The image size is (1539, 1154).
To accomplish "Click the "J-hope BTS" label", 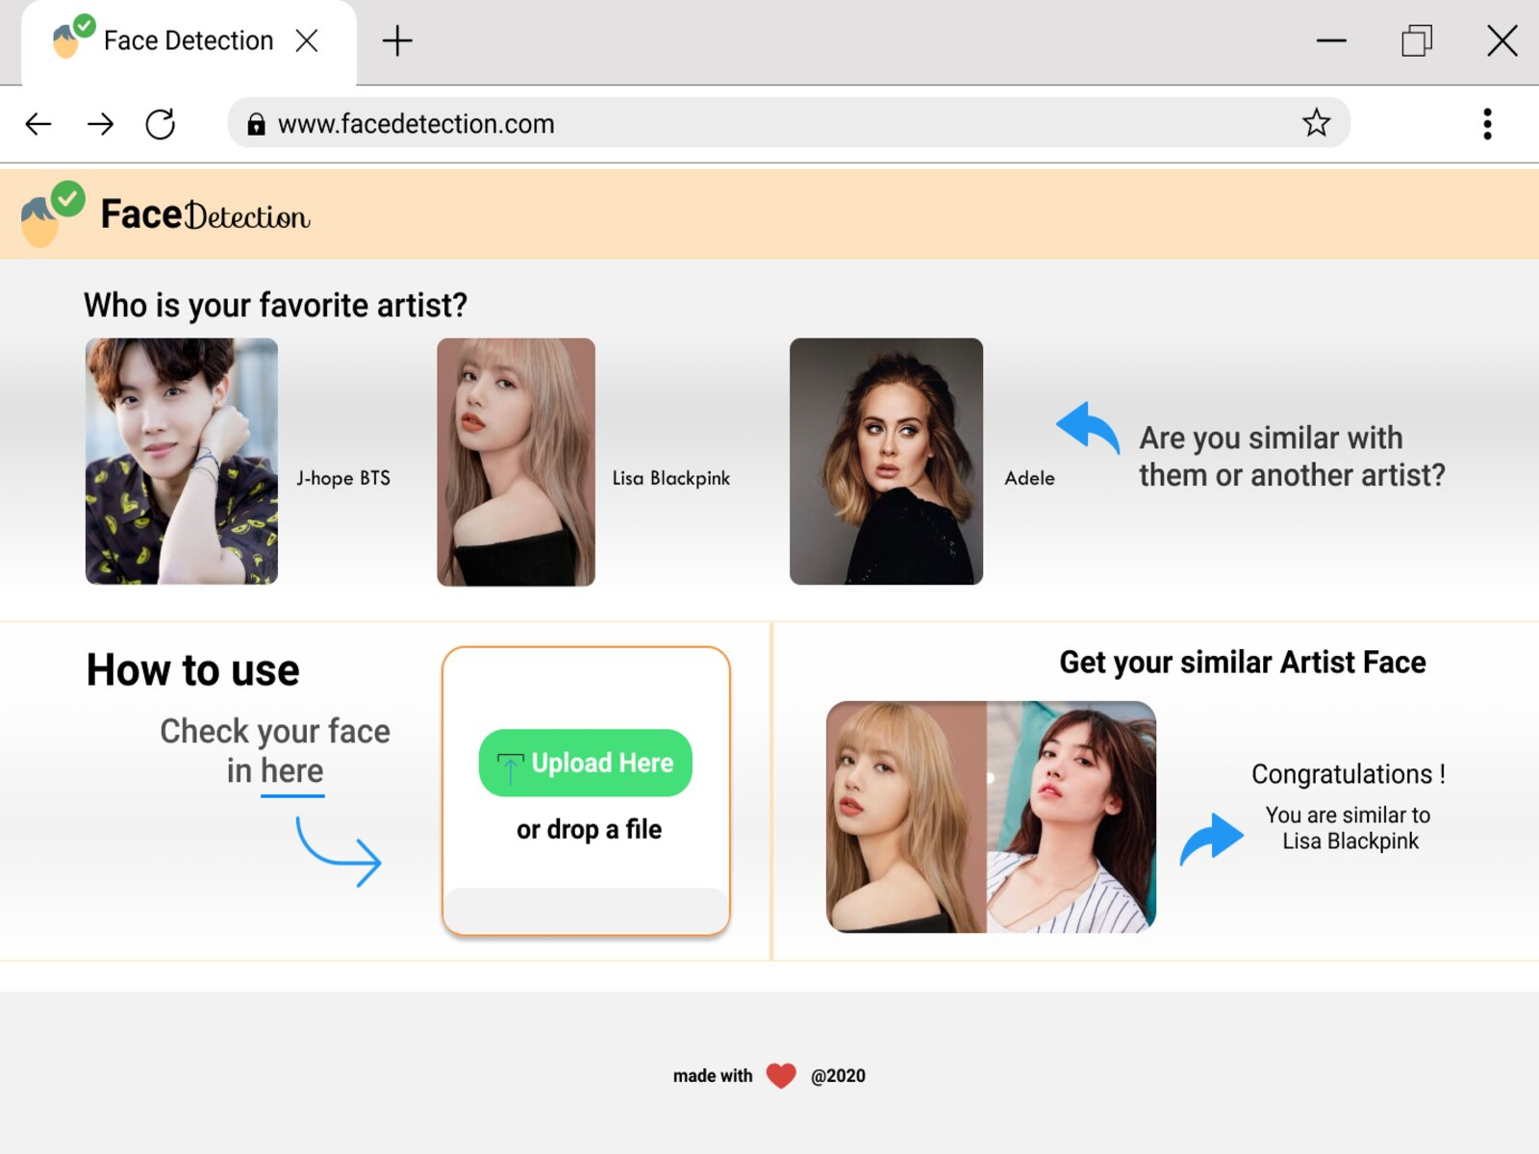I will [x=343, y=478].
